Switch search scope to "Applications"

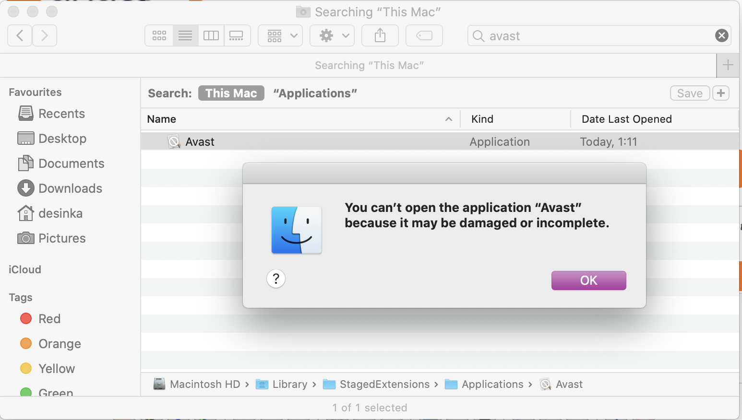point(315,93)
